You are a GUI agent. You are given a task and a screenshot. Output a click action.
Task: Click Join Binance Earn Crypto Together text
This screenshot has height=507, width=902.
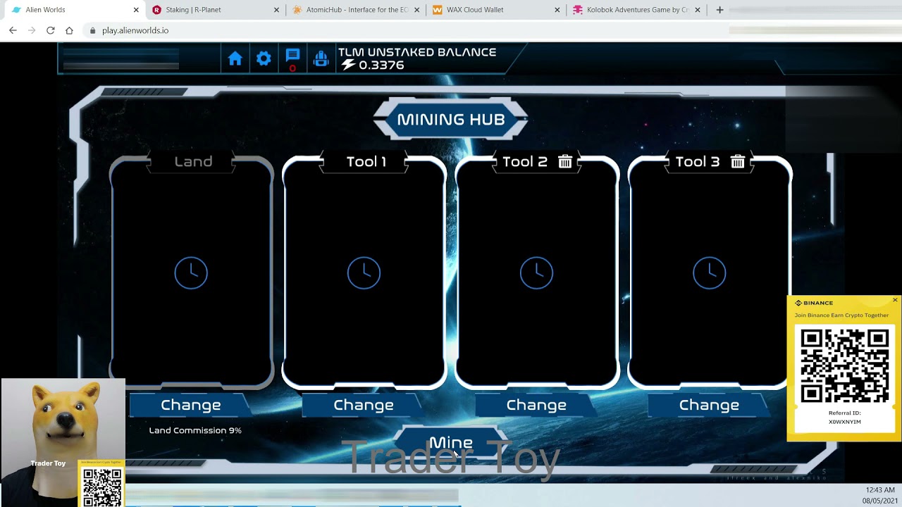coord(841,315)
